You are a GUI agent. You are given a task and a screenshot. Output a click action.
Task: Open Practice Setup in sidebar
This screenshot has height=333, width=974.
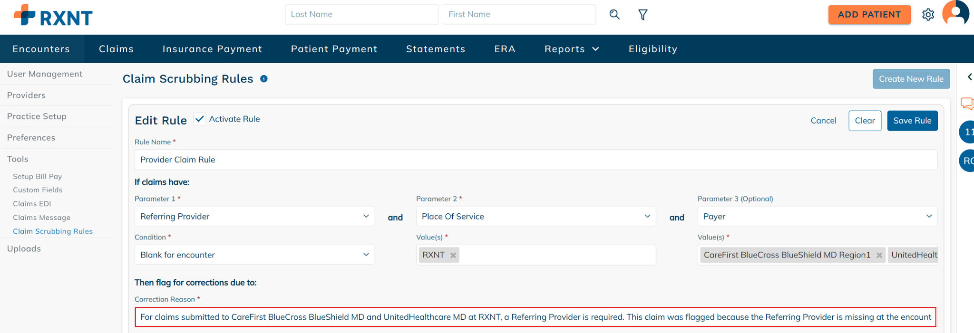[37, 116]
